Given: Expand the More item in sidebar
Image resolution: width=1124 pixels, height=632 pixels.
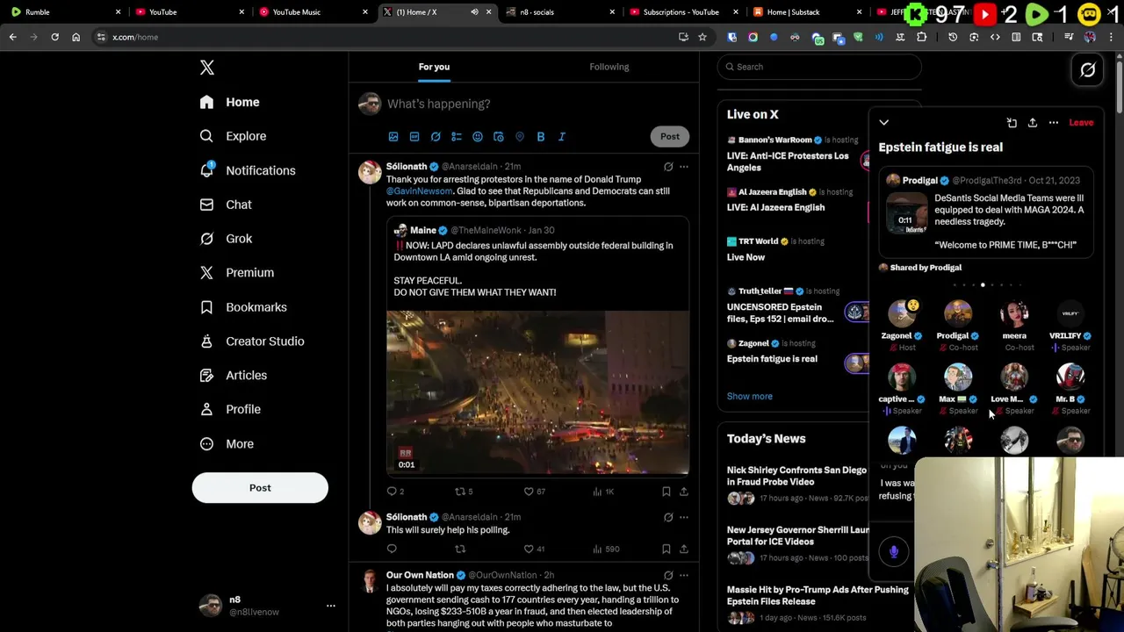Looking at the screenshot, I should pyautogui.click(x=227, y=444).
